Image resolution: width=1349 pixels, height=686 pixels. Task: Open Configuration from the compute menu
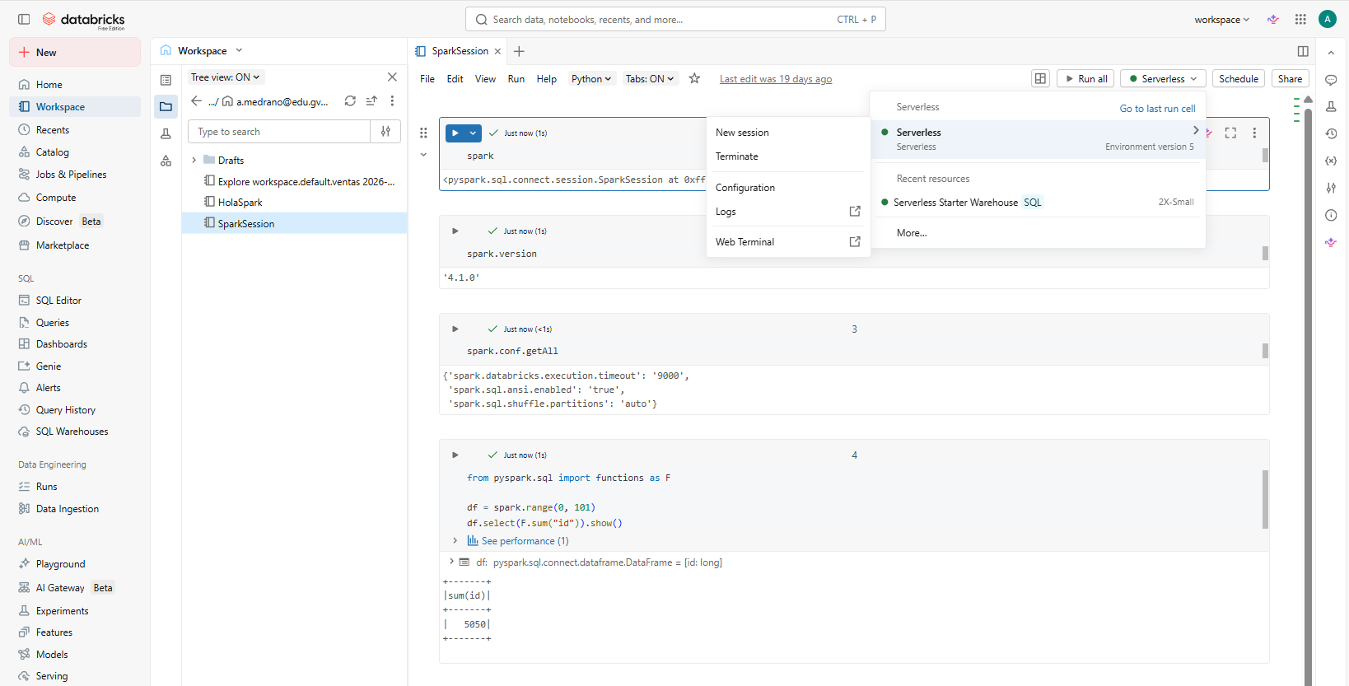click(788, 188)
